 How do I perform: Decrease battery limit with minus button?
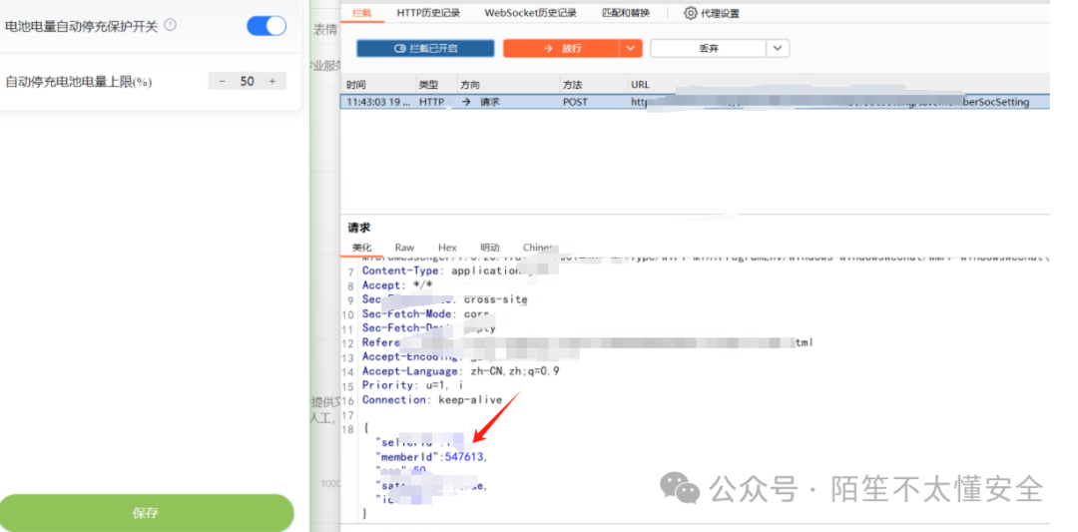pyautogui.click(x=222, y=81)
